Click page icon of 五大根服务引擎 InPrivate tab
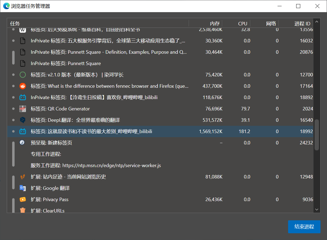Image resolution: width=327 pixels, height=240 pixels. pos(23,41)
